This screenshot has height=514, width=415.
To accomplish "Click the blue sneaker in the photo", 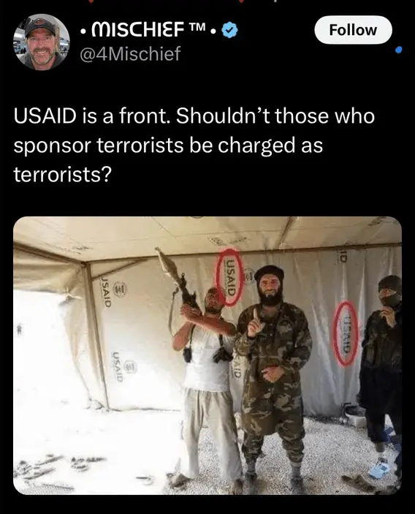I will (x=380, y=469).
